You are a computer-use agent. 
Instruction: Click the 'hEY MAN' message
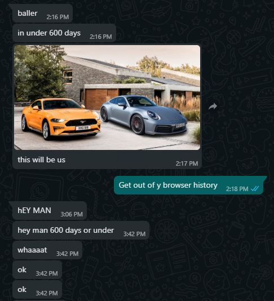pyautogui.click(x=50, y=211)
